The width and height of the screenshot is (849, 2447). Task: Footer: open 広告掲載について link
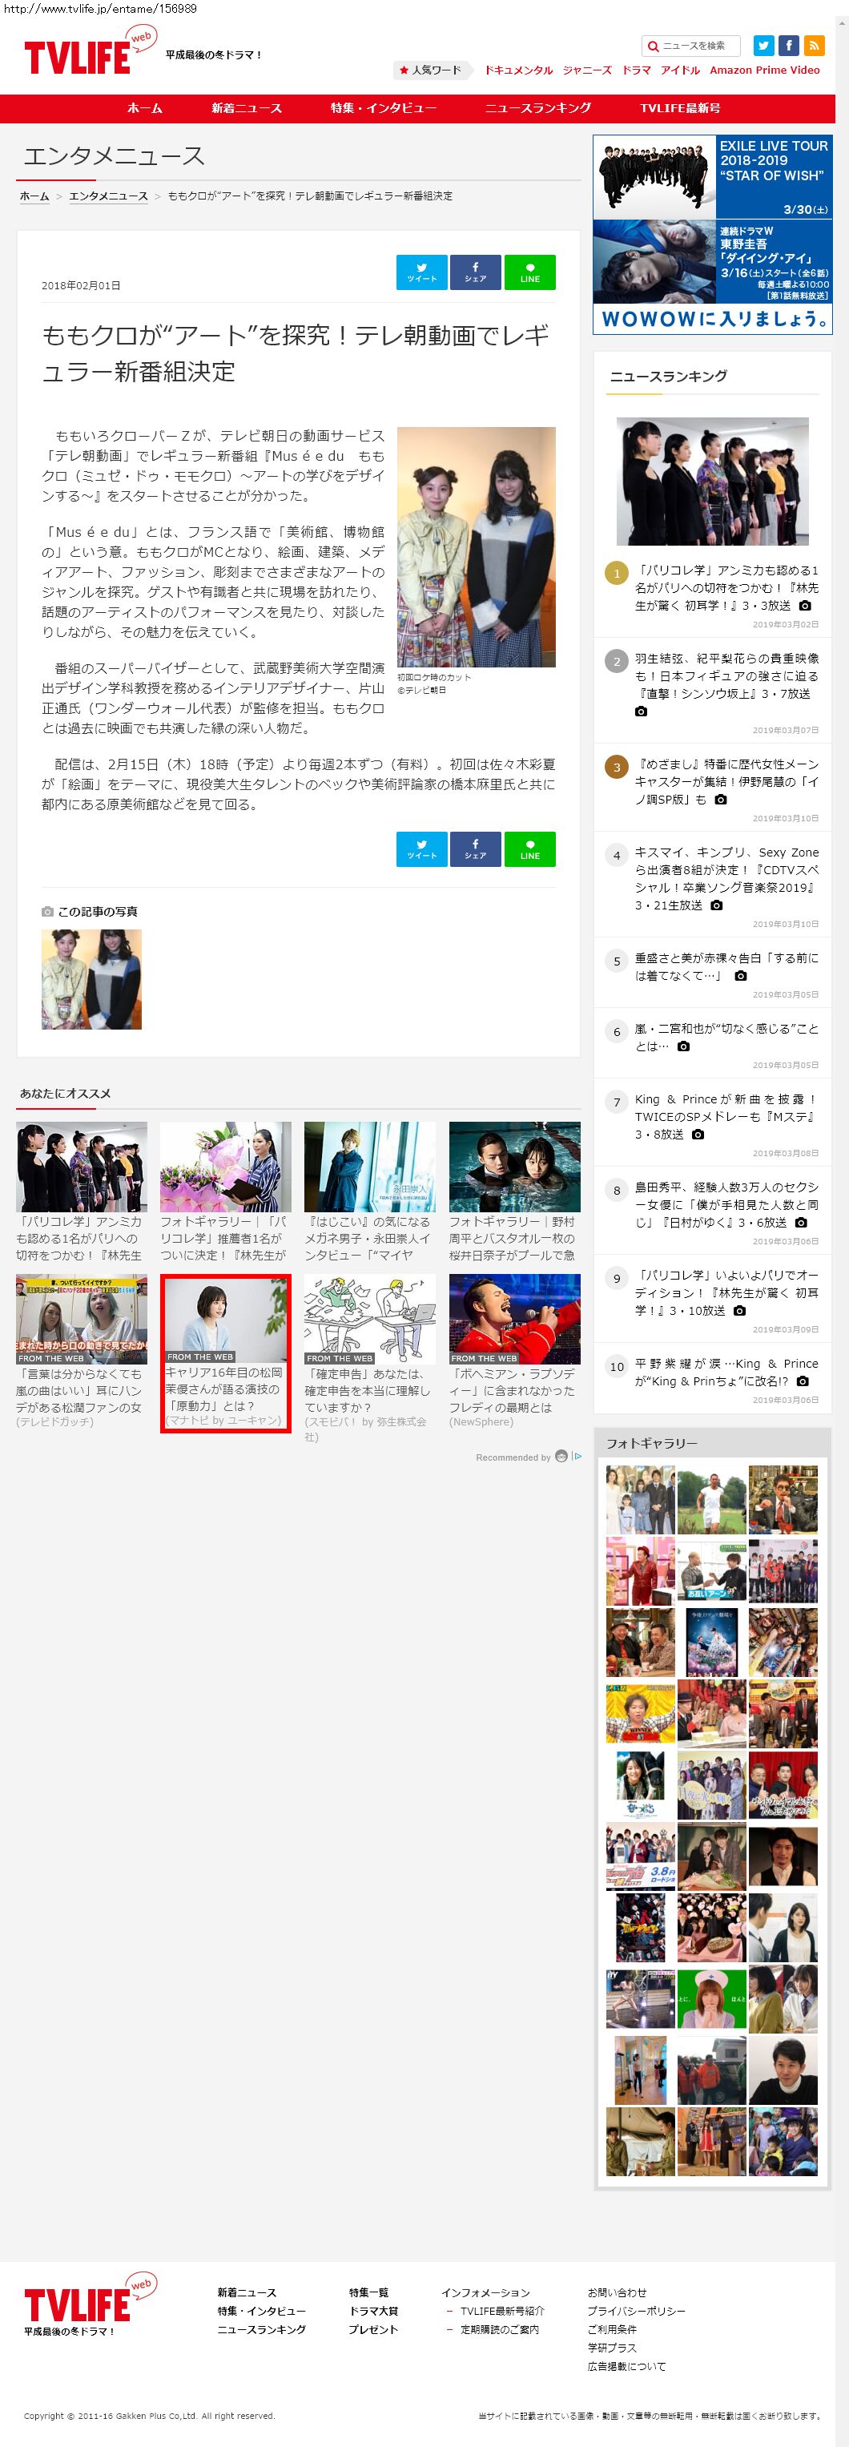pyautogui.click(x=627, y=2366)
